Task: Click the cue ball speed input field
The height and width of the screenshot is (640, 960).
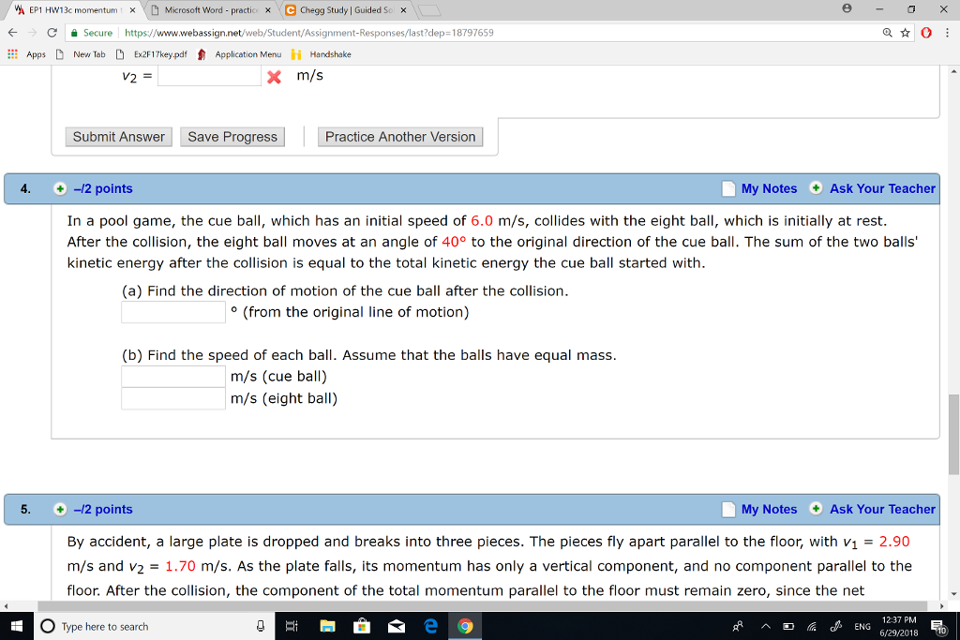Action: tap(173, 377)
